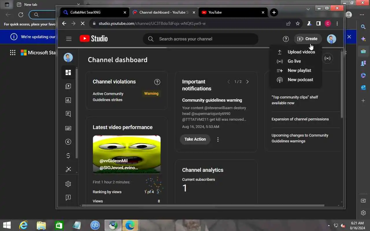Image resolution: width=370 pixels, height=231 pixels.
Task: Open Expansion of channel permissions news
Action: pyautogui.click(x=300, y=119)
